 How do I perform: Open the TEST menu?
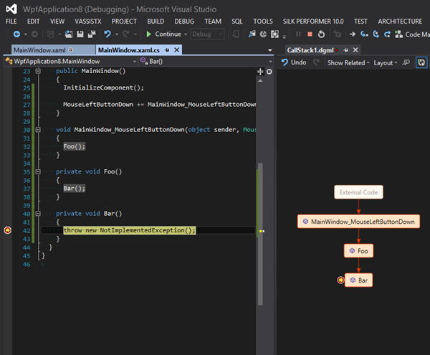[x=360, y=22]
